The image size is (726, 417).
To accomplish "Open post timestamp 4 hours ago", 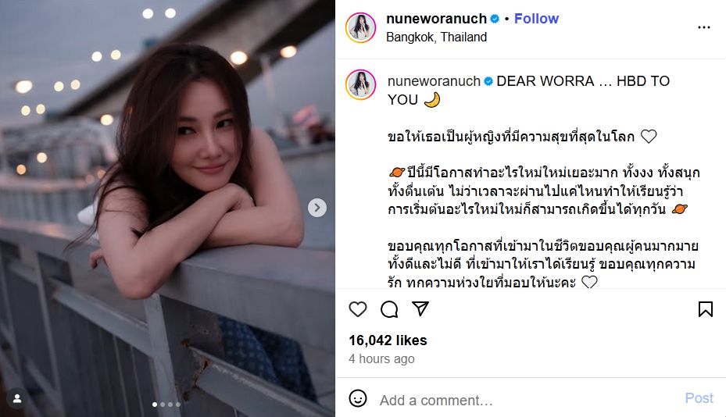I will [381, 358].
